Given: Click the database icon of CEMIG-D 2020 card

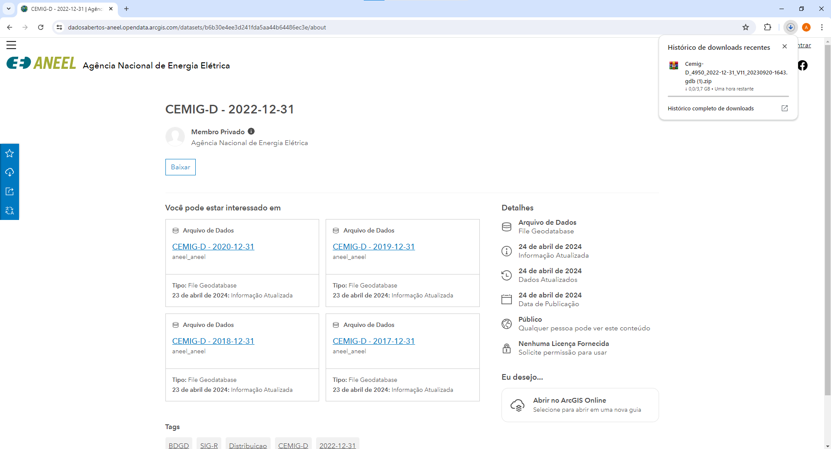Looking at the screenshot, I should point(175,230).
